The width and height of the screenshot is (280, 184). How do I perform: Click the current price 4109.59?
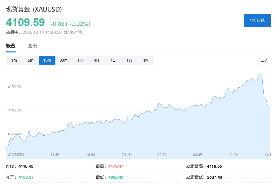pyautogui.click(x=25, y=22)
